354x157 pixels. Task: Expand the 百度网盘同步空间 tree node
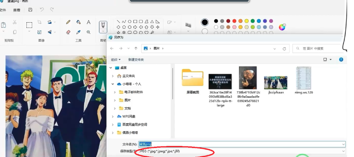(113, 125)
